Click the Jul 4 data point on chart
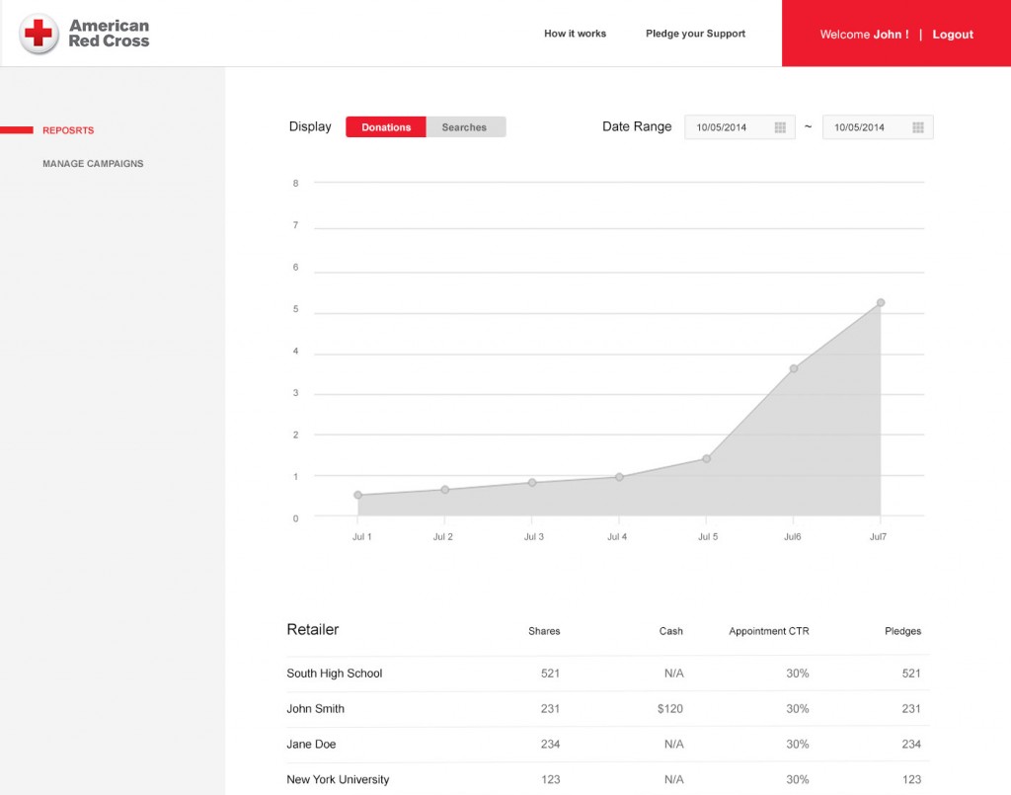 (x=619, y=477)
